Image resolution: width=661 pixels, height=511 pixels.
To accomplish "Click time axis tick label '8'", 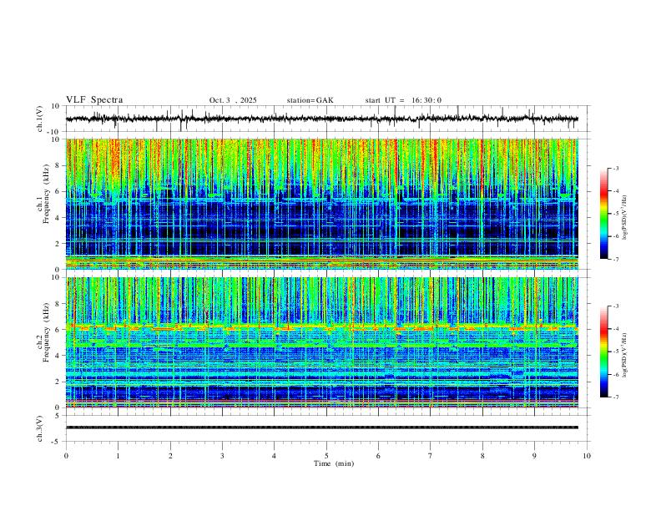I will [482, 456].
